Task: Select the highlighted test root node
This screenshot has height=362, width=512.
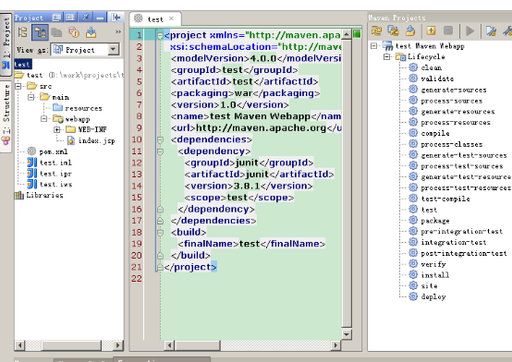Action: tap(22, 65)
